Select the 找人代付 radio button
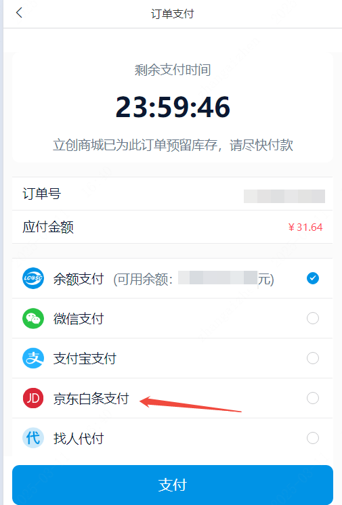This screenshot has height=505, width=342. click(x=313, y=438)
